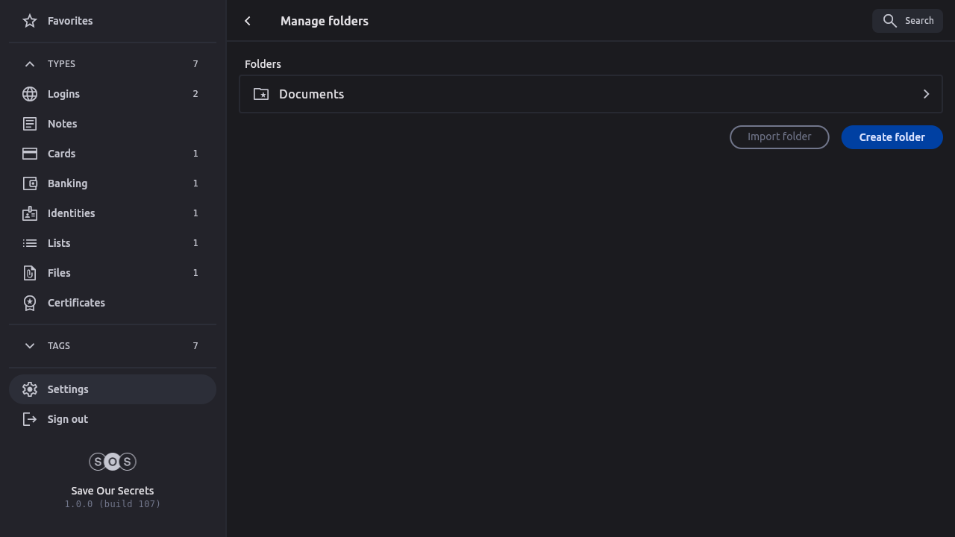Click the SOS logo at sidebar bottom
Image resolution: width=955 pixels, height=537 pixels.
point(113,462)
